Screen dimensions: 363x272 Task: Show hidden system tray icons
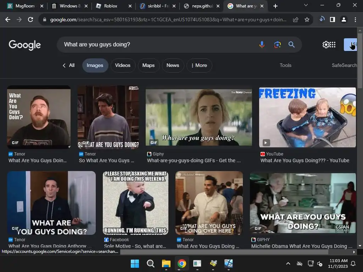[288, 263]
